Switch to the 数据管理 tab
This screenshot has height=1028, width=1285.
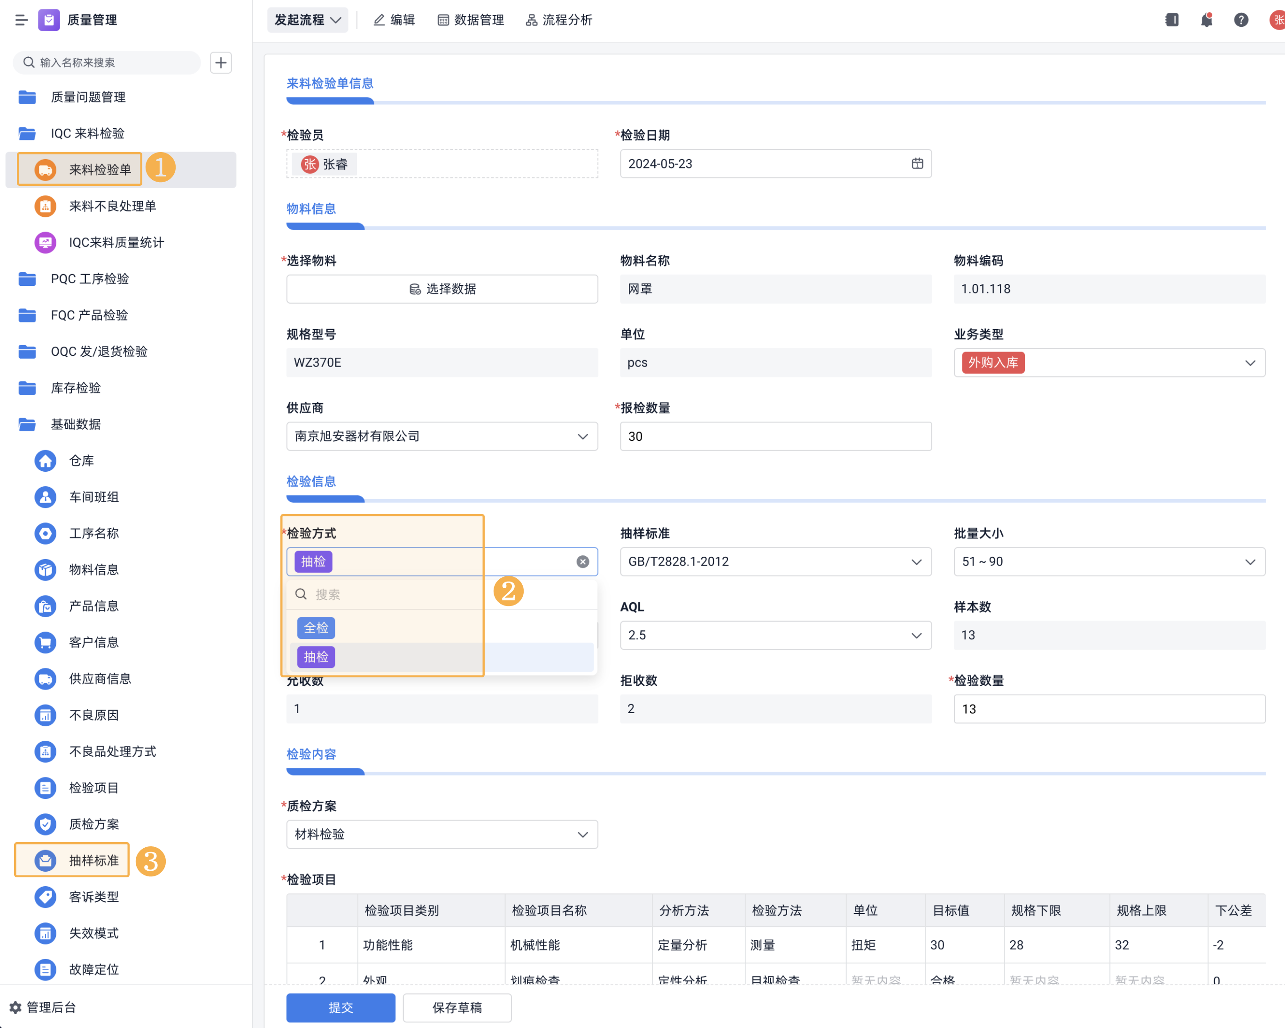[471, 20]
